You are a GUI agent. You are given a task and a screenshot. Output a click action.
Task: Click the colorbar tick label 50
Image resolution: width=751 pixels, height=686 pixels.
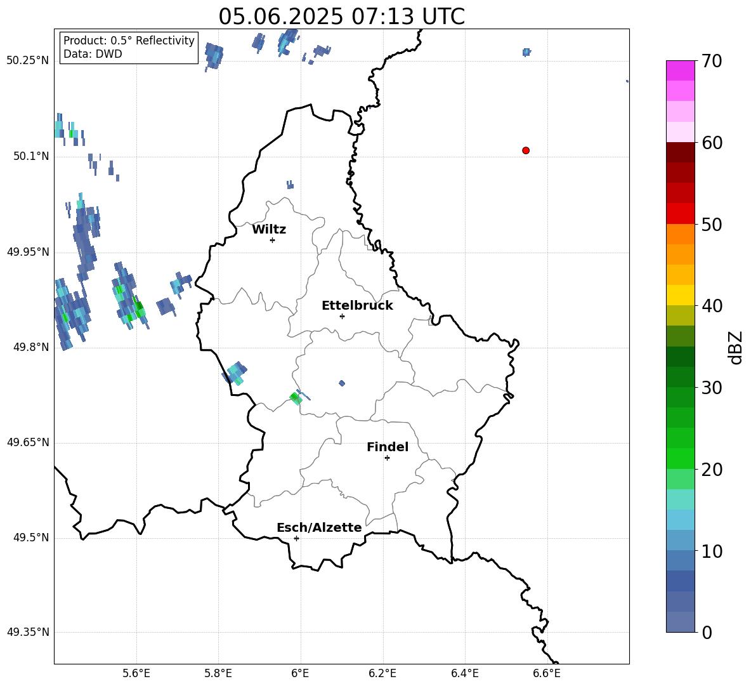[x=712, y=224]
